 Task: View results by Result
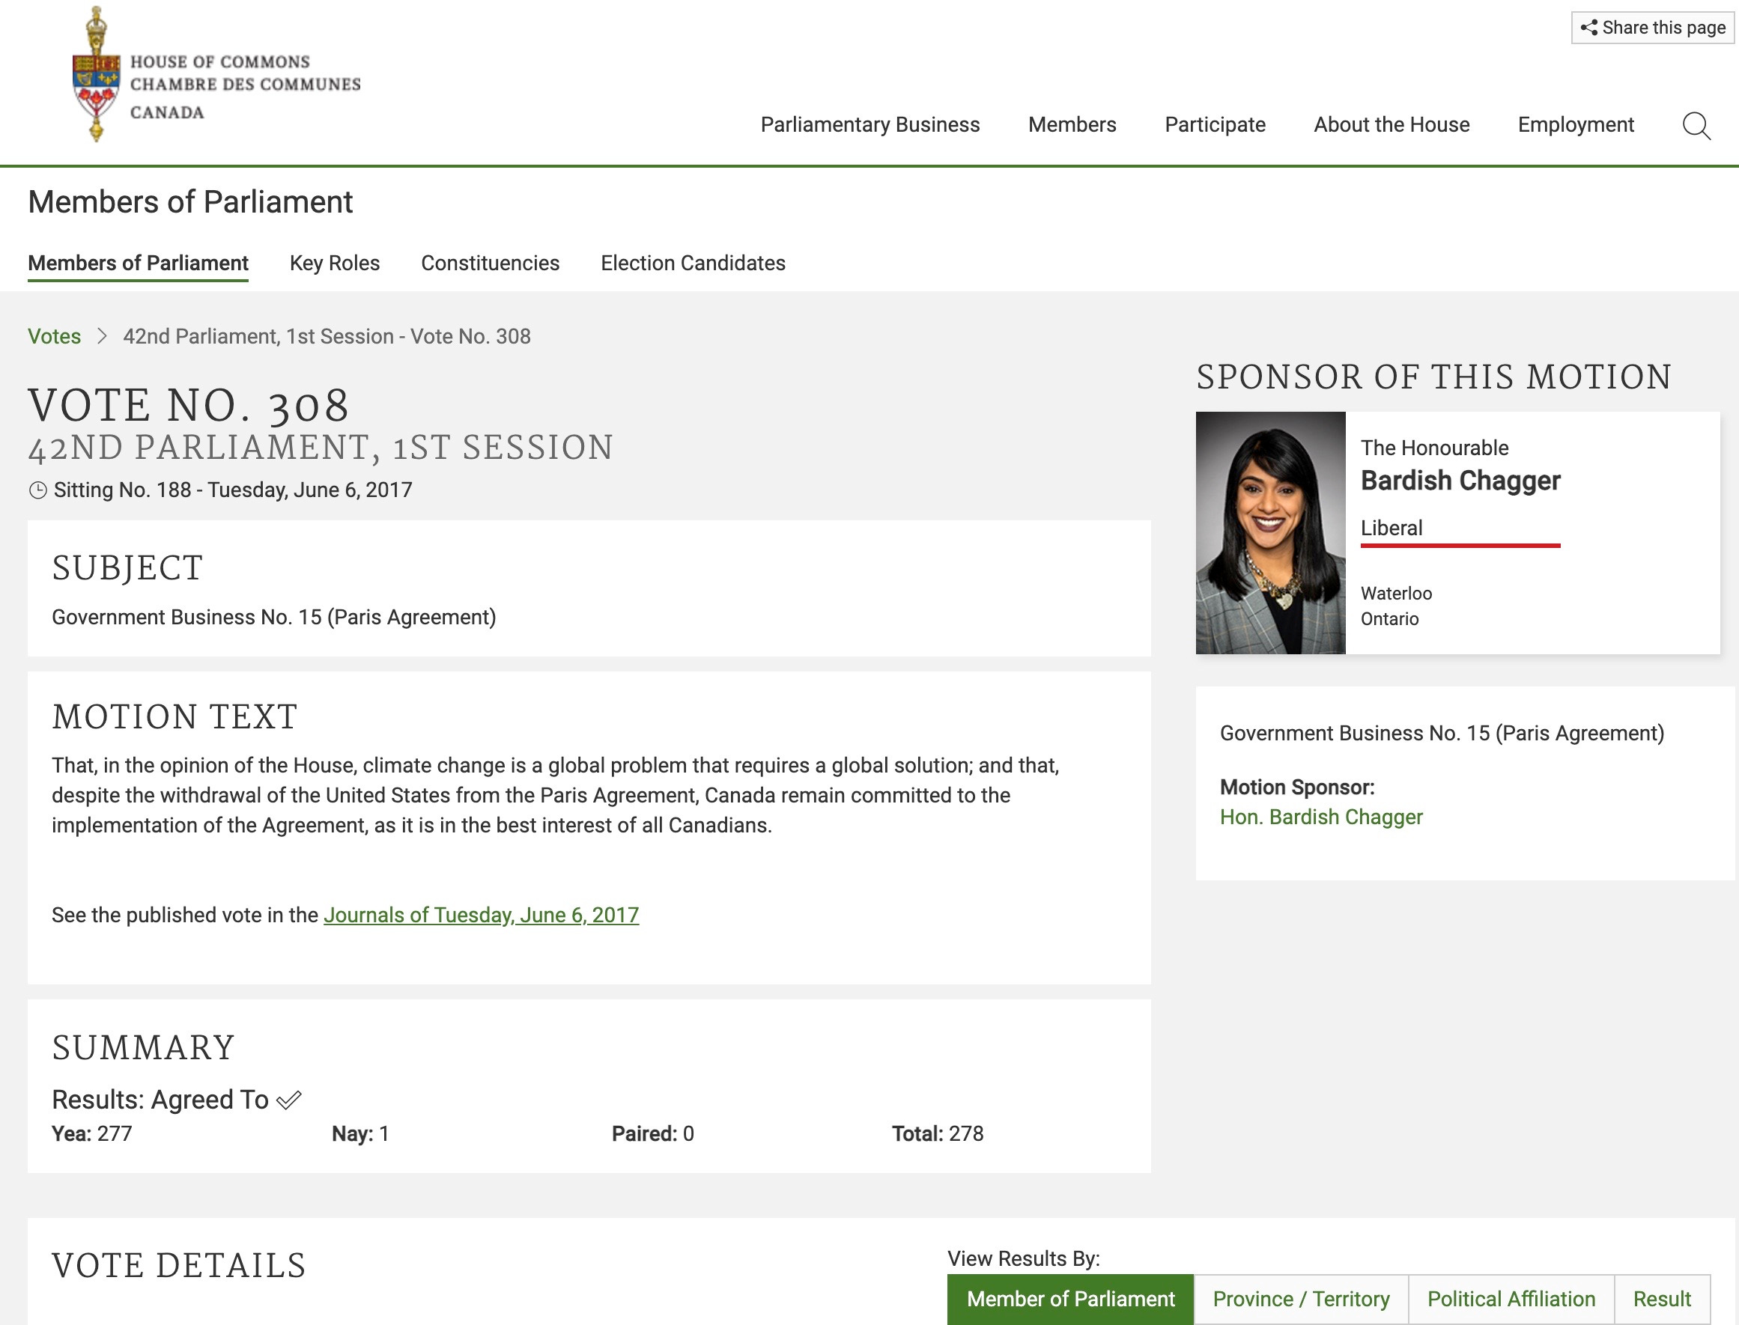pyautogui.click(x=1662, y=1299)
